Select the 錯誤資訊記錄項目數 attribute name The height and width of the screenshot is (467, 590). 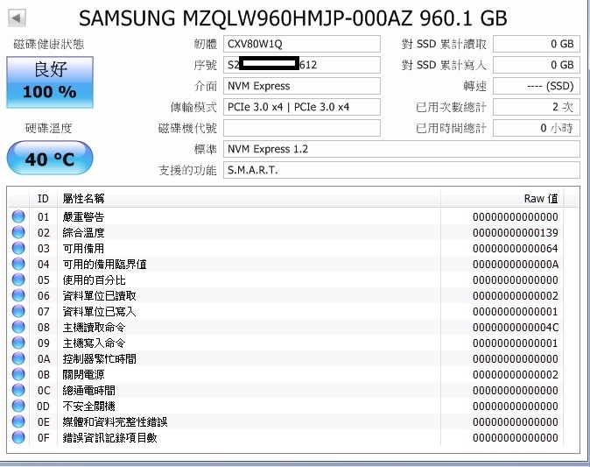[x=110, y=438]
